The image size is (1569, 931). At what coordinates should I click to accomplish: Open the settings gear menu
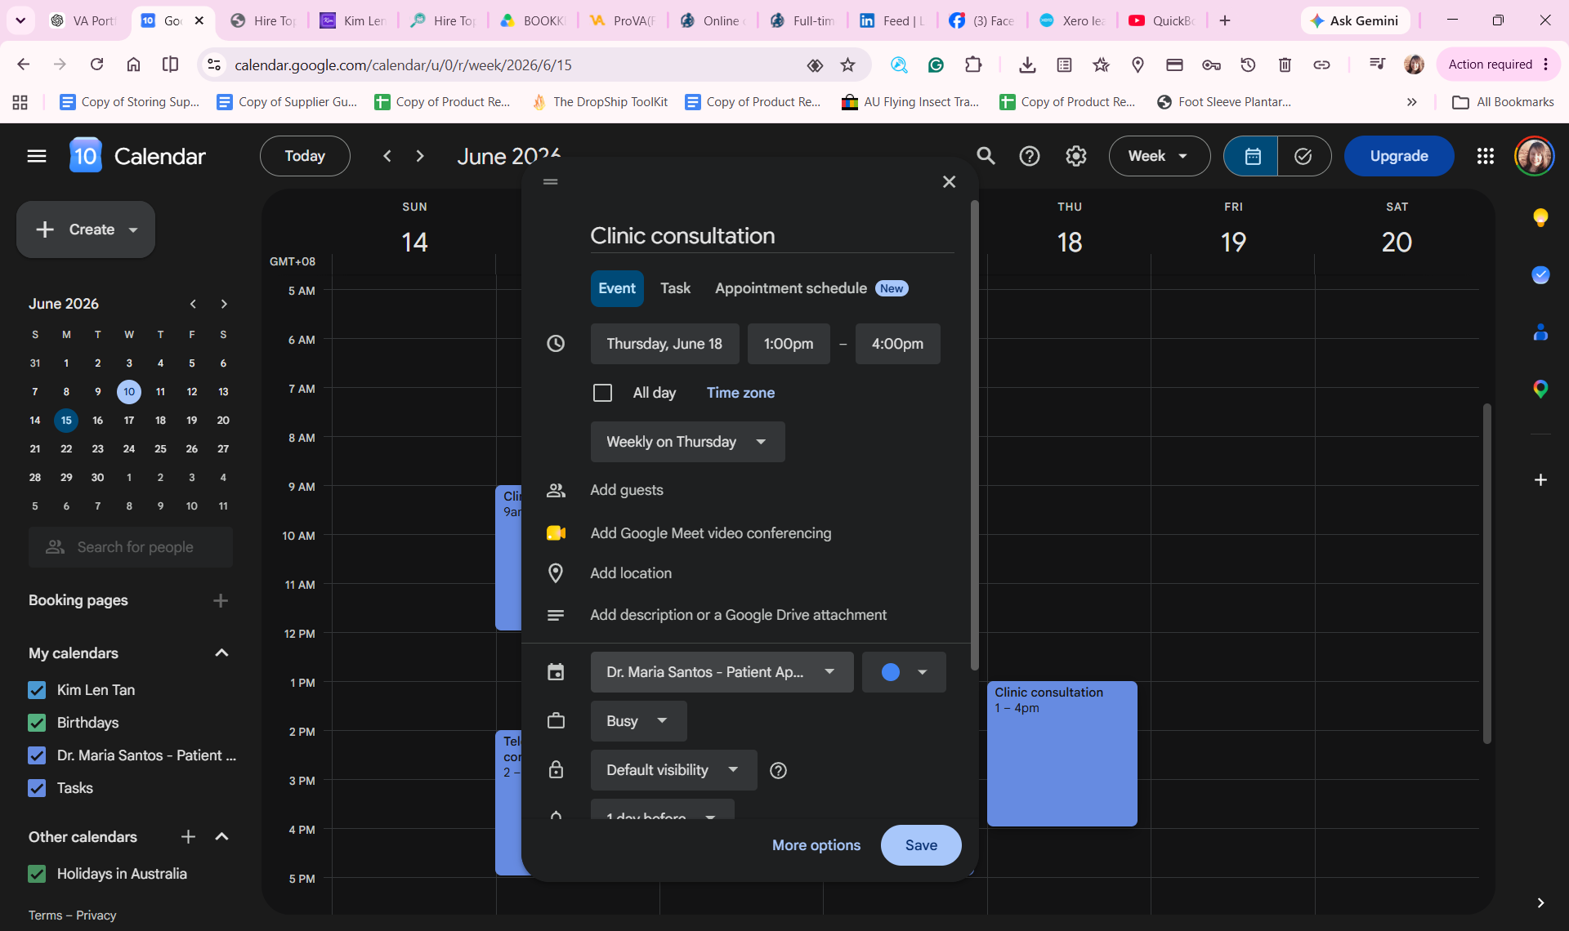(x=1075, y=156)
